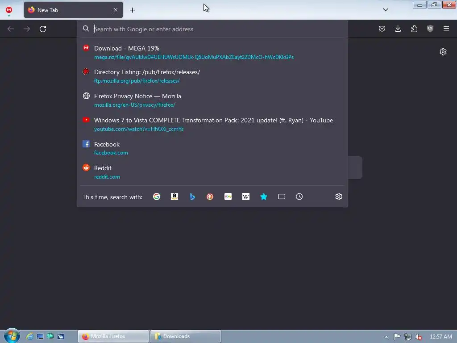Click the Facebook favicon in suggestions
Viewport: 457px width, 343px height.
coord(86,144)
